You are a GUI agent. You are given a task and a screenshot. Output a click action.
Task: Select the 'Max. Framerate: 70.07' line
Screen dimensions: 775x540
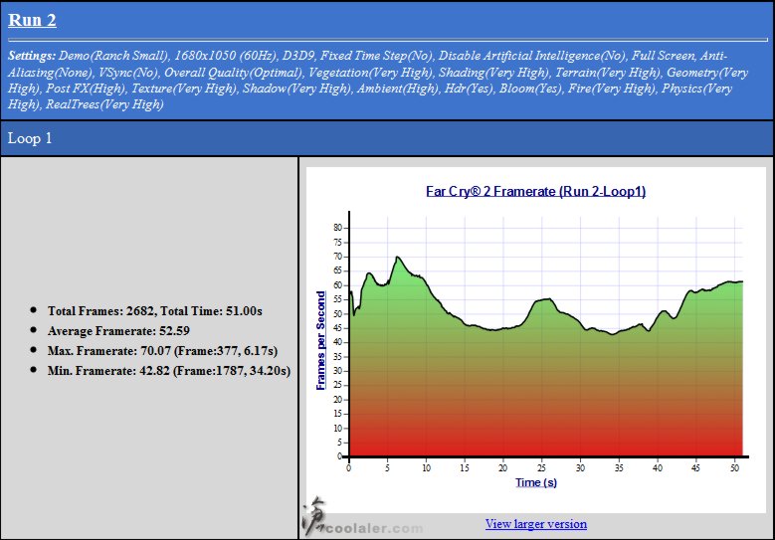pos(162,351)
